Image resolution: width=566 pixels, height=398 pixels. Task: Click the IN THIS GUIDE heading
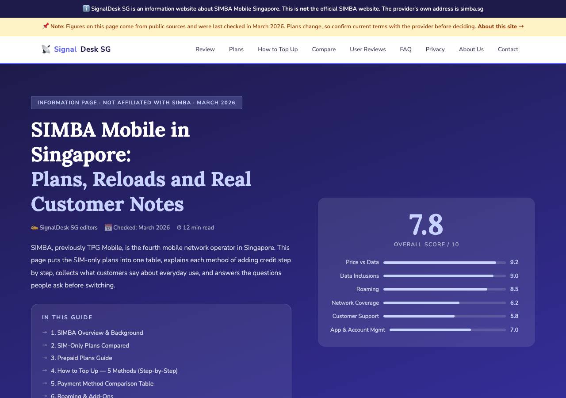[67, 318]
